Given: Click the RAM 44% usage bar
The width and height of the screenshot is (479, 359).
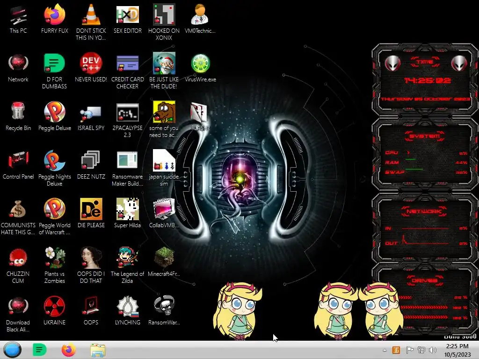Looking at the screenshot, I should pos(426,162).
